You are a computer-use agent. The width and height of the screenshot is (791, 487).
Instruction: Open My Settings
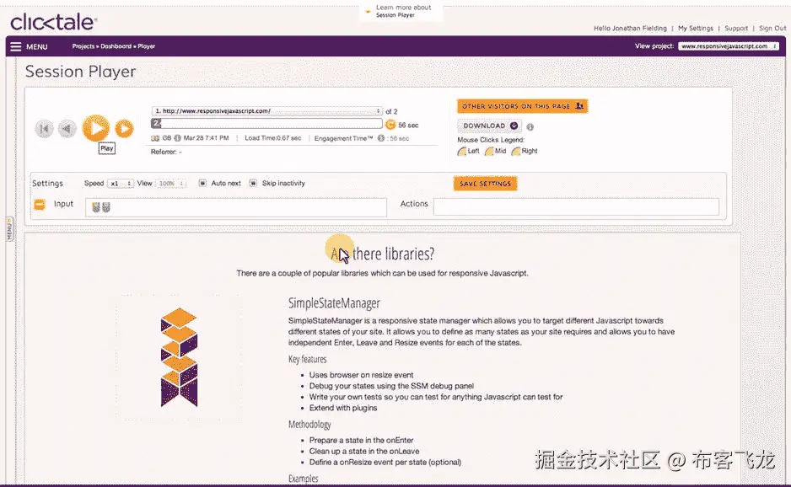(696, 29)
